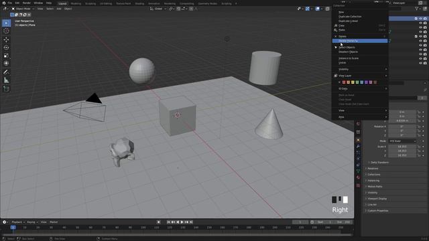
Task: Open the Marker menu in the timeline
Action: (54, 222)
